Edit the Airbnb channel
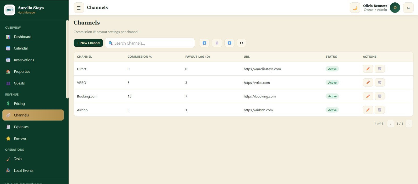 [x=368, y=110]
